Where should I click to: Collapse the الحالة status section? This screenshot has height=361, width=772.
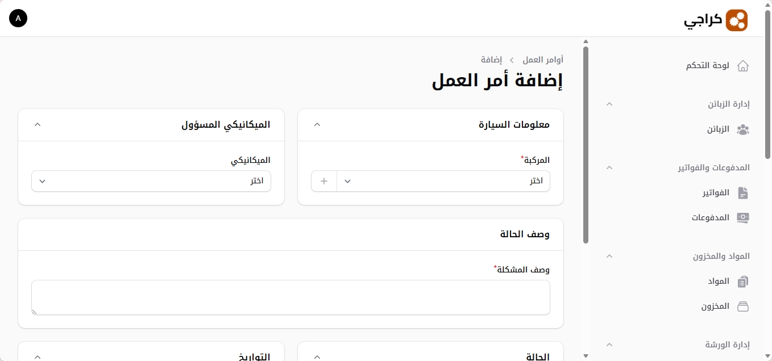click(x=317, y=356)
